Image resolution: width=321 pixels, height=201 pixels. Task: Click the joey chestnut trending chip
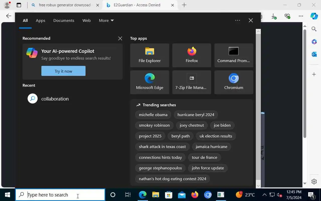192,125
